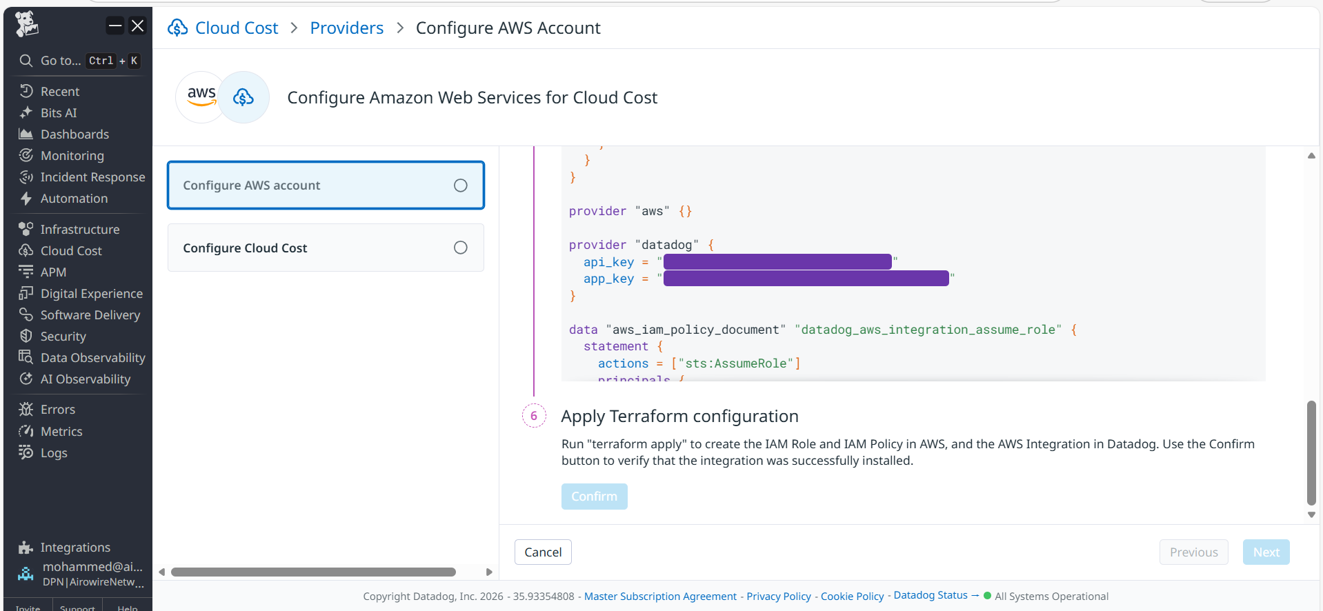Image resolution: width=1323 pixels, height=611 pixels.
Task: Open the Bits AI sparkle icon
Action: (26, 112)
